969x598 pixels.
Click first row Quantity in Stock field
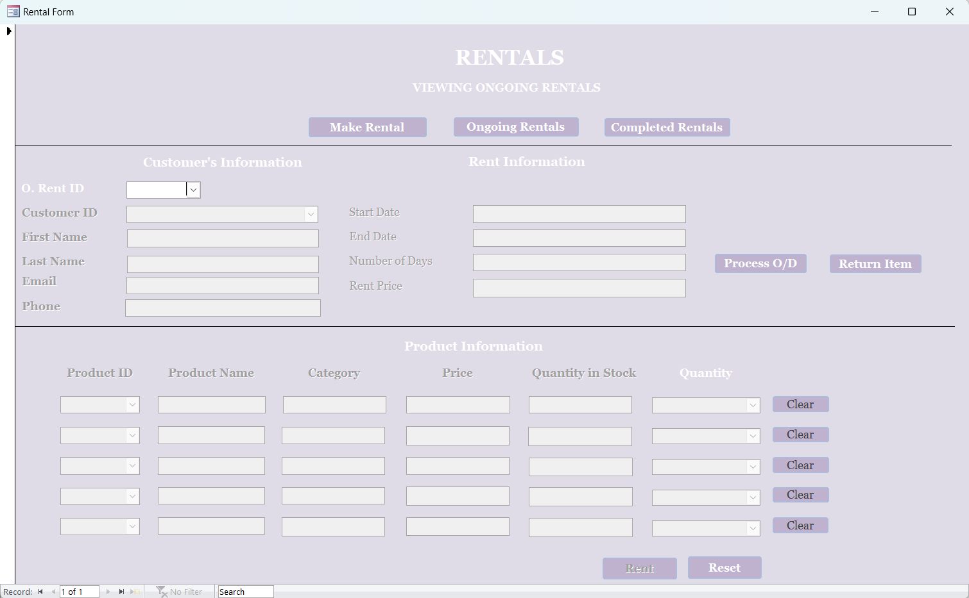pyautogui.click(x=580, y=404)
